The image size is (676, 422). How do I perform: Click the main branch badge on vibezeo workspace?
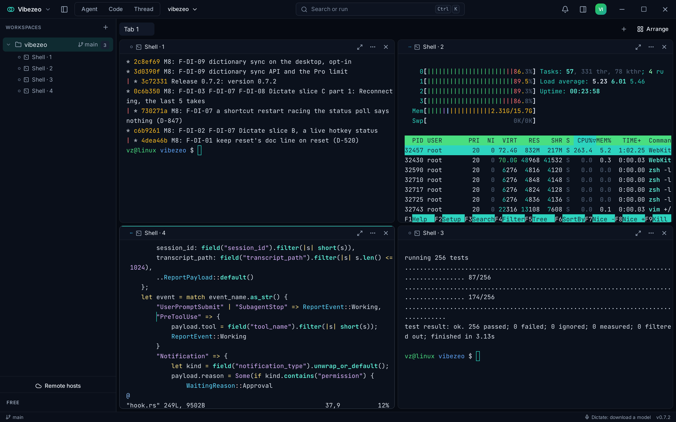click(88, 45)
